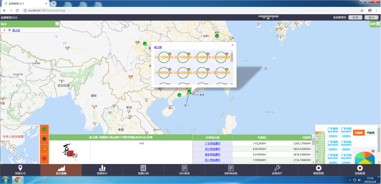Click 广东用电累积 link in table
Viewport: 381px width, 184px height.
tap(212, 144)
